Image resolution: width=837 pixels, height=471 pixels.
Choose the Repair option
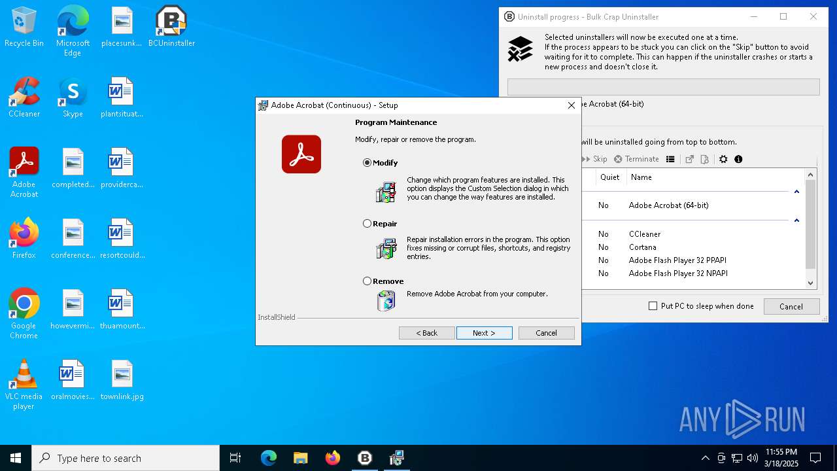367,224
